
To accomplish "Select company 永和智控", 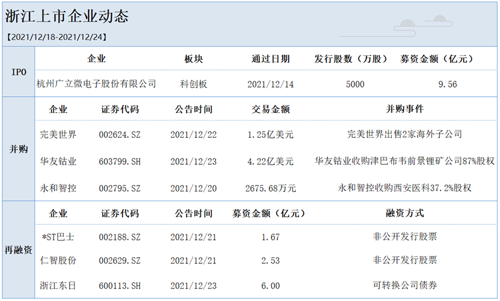I will click(x=58, y=188).
